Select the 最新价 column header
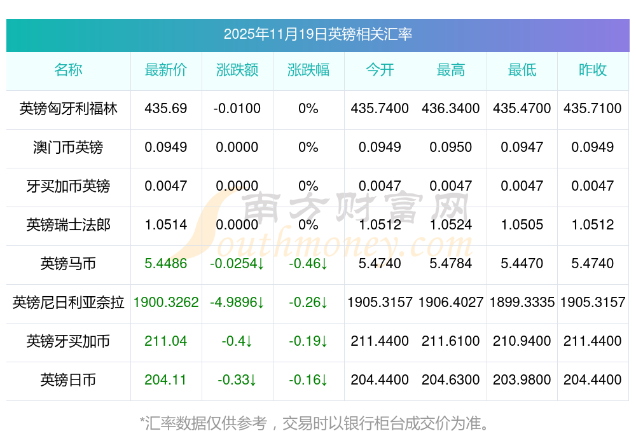The image size is (636, 443). coord(166,70)
